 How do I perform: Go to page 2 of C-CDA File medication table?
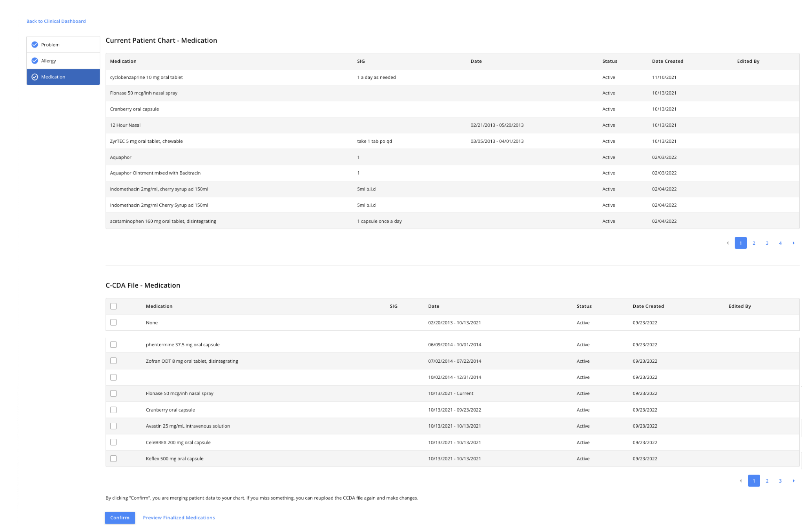click(767, 481)
